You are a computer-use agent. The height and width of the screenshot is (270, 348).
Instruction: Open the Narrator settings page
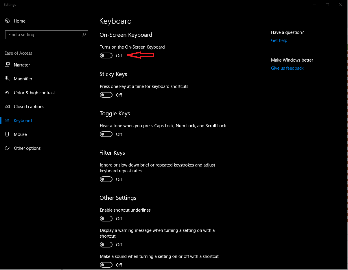22,65
